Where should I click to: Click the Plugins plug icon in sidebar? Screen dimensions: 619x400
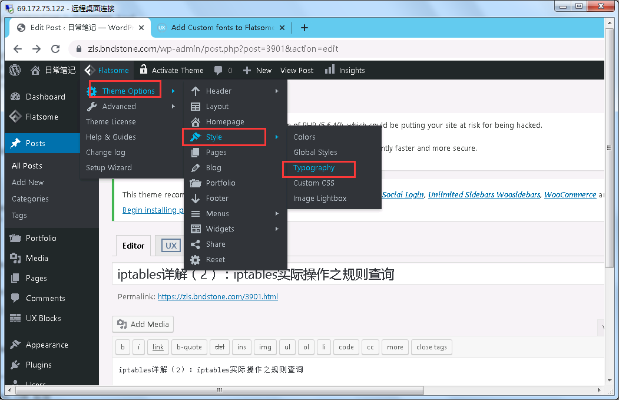15,365
